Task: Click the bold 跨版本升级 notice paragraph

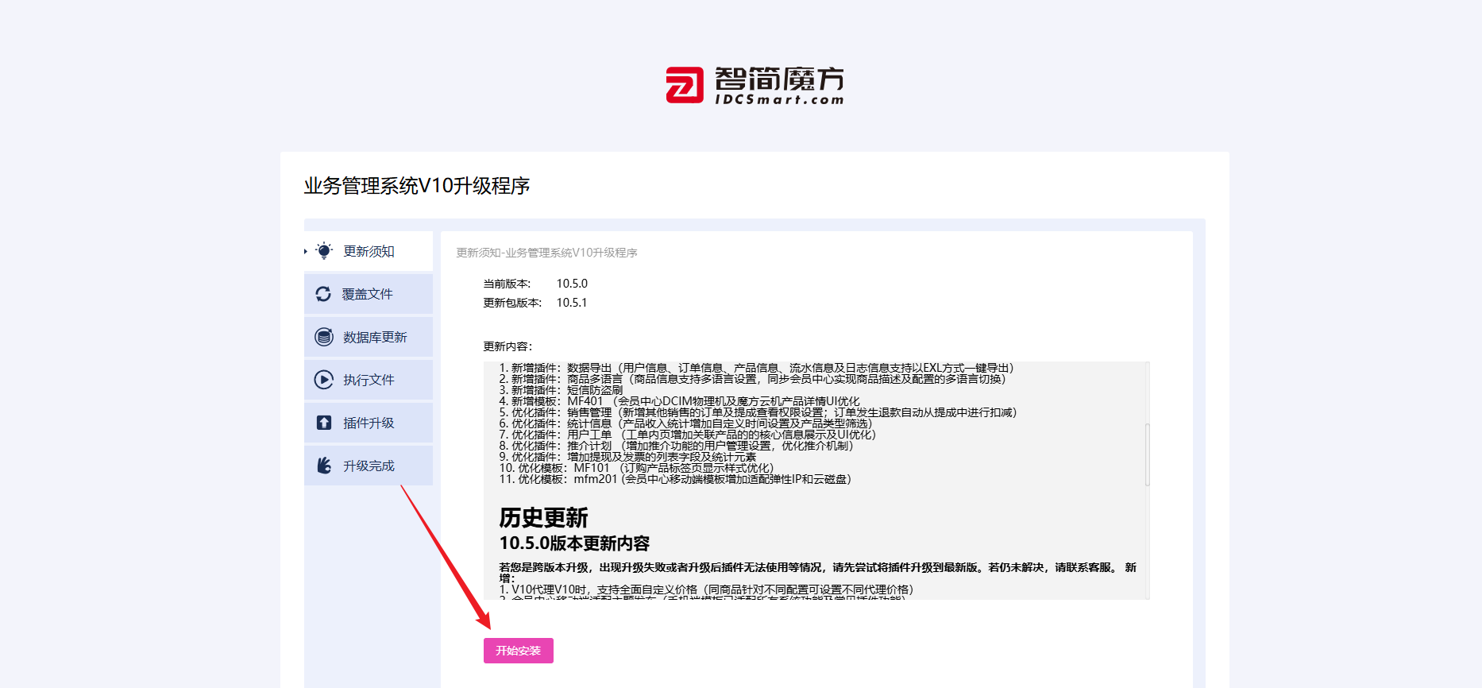Action: [x=817, y=573]
